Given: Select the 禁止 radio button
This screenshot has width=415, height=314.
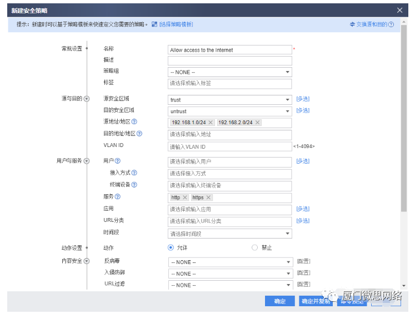Looking at the screenshot, I should click(x=254, y=247).
